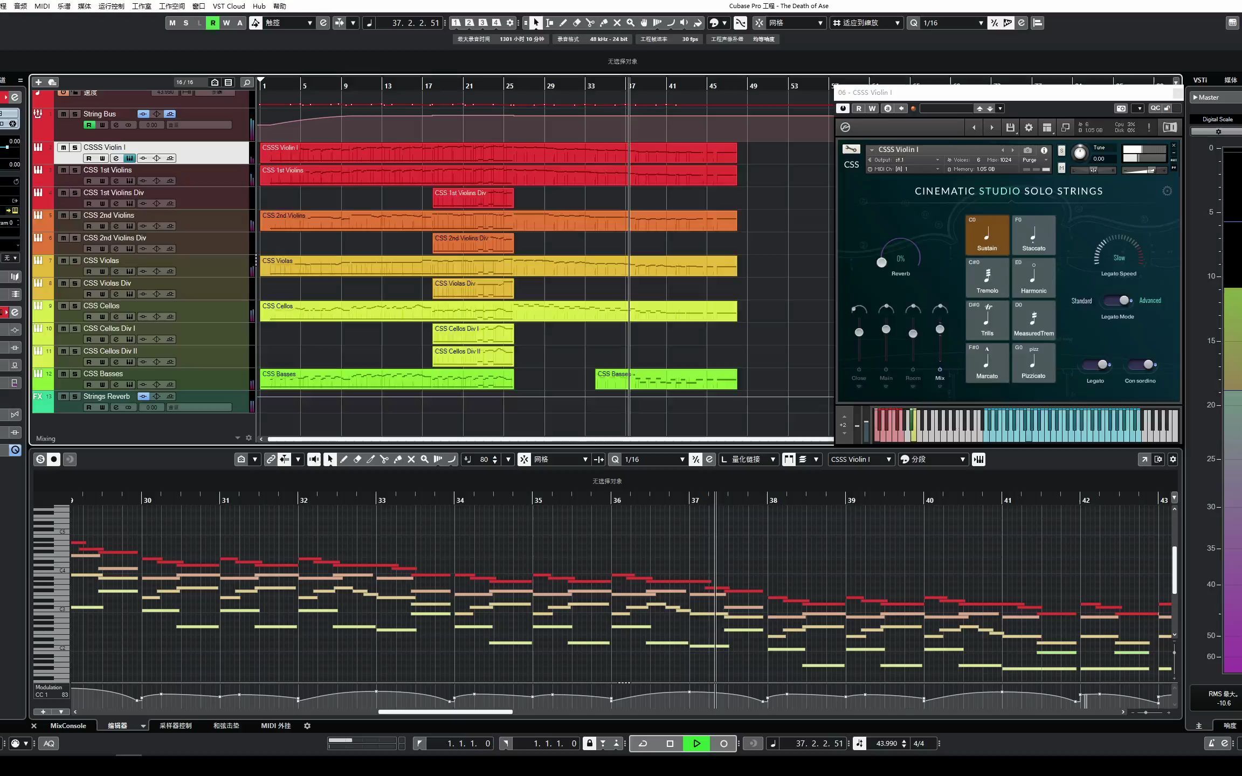Open the 适应到缩放 snap type dropdown
The width and height of the screenshot is (1242, 776).
pyautogui.click(x=866, y=23)
